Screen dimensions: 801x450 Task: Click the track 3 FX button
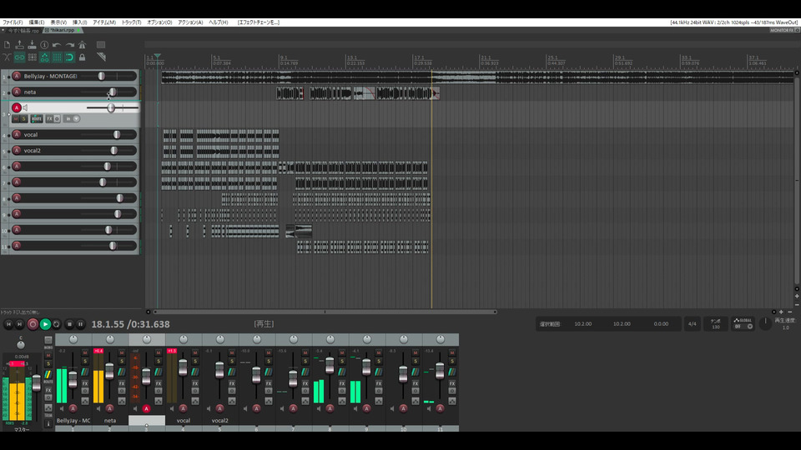click(x=49, y=118)
